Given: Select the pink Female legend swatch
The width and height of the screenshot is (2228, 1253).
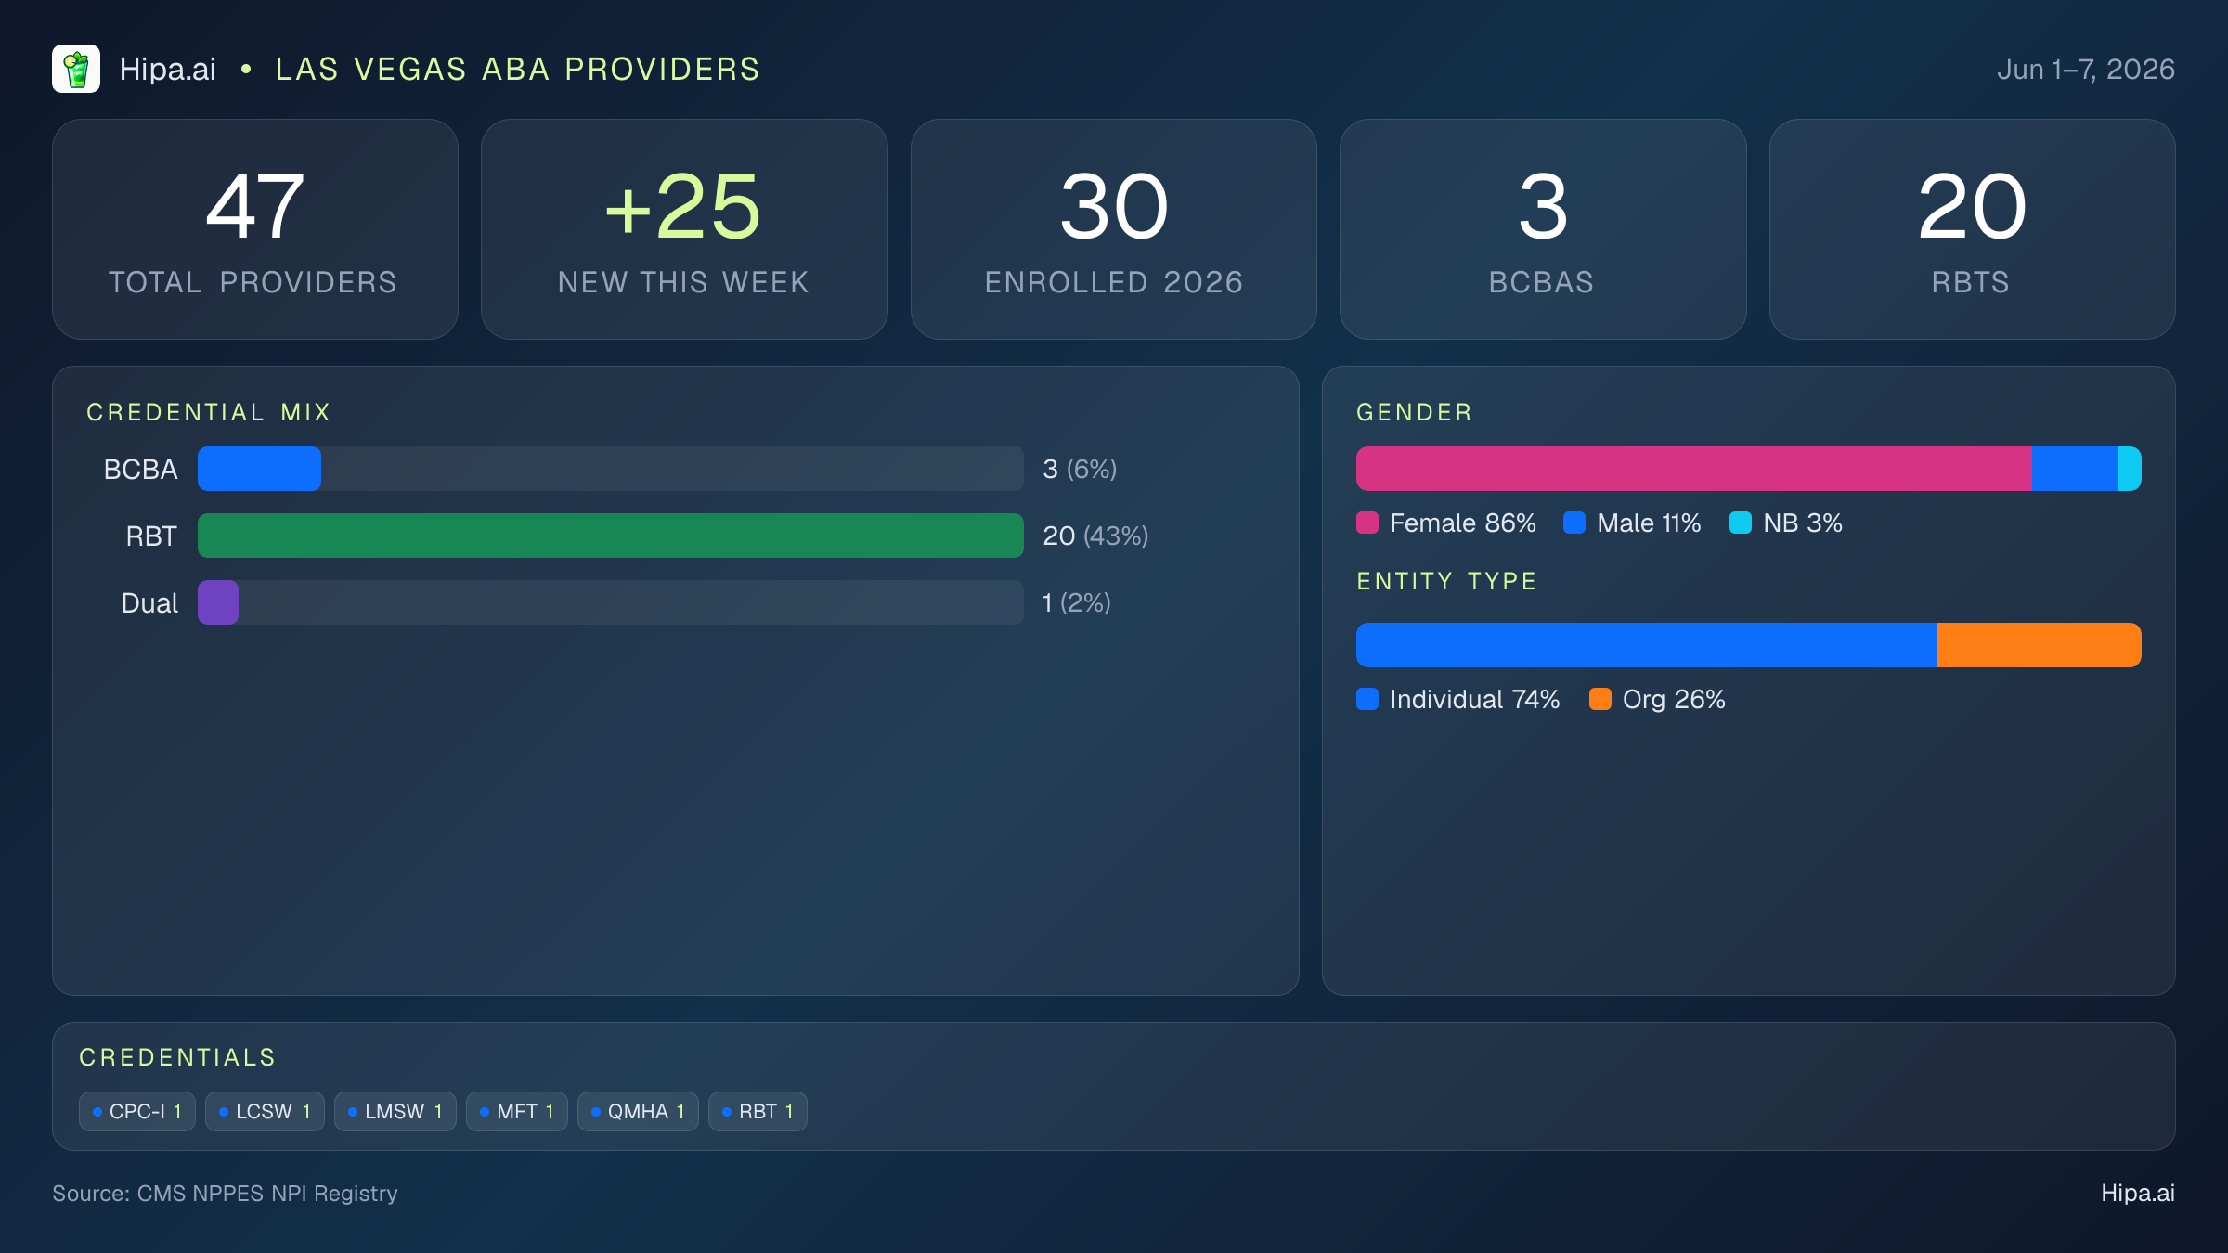Looking at the screenshot, I should pos(1367,523).
